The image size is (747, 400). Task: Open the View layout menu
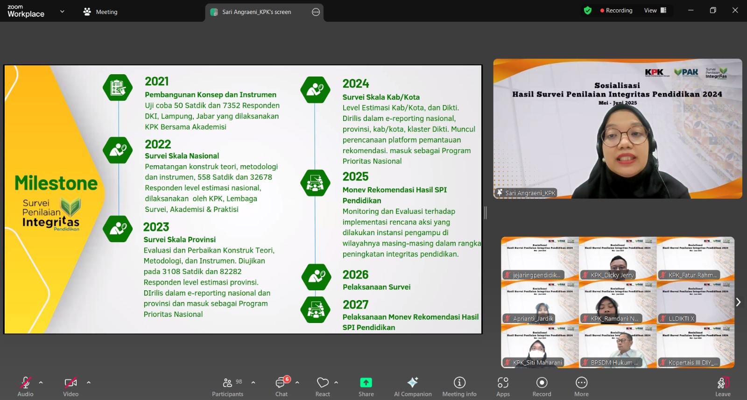[655, 10]
